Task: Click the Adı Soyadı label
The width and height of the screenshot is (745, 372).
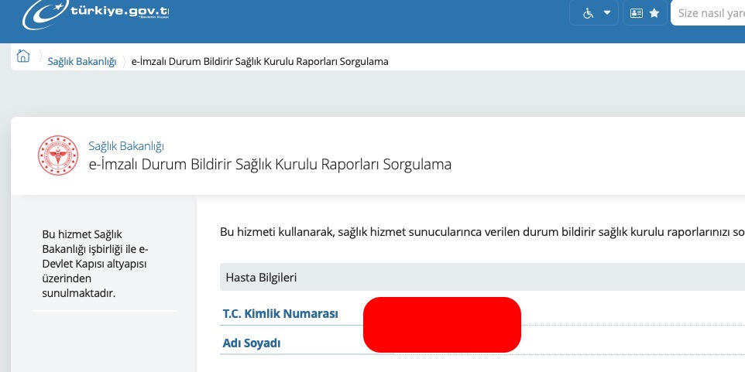Action: coord(252,343)
